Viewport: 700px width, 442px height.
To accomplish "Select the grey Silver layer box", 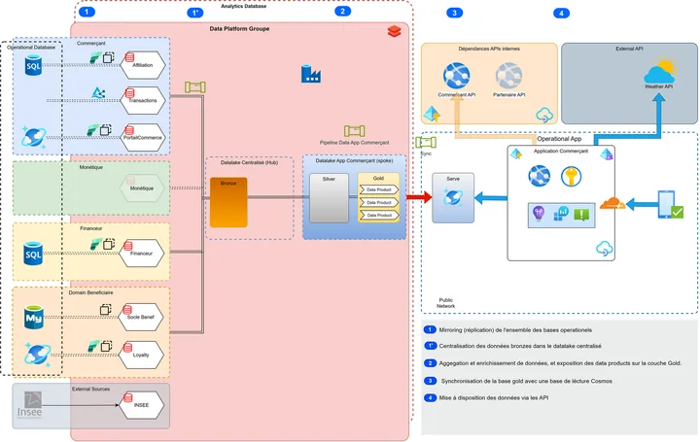I will coord(329,198).
